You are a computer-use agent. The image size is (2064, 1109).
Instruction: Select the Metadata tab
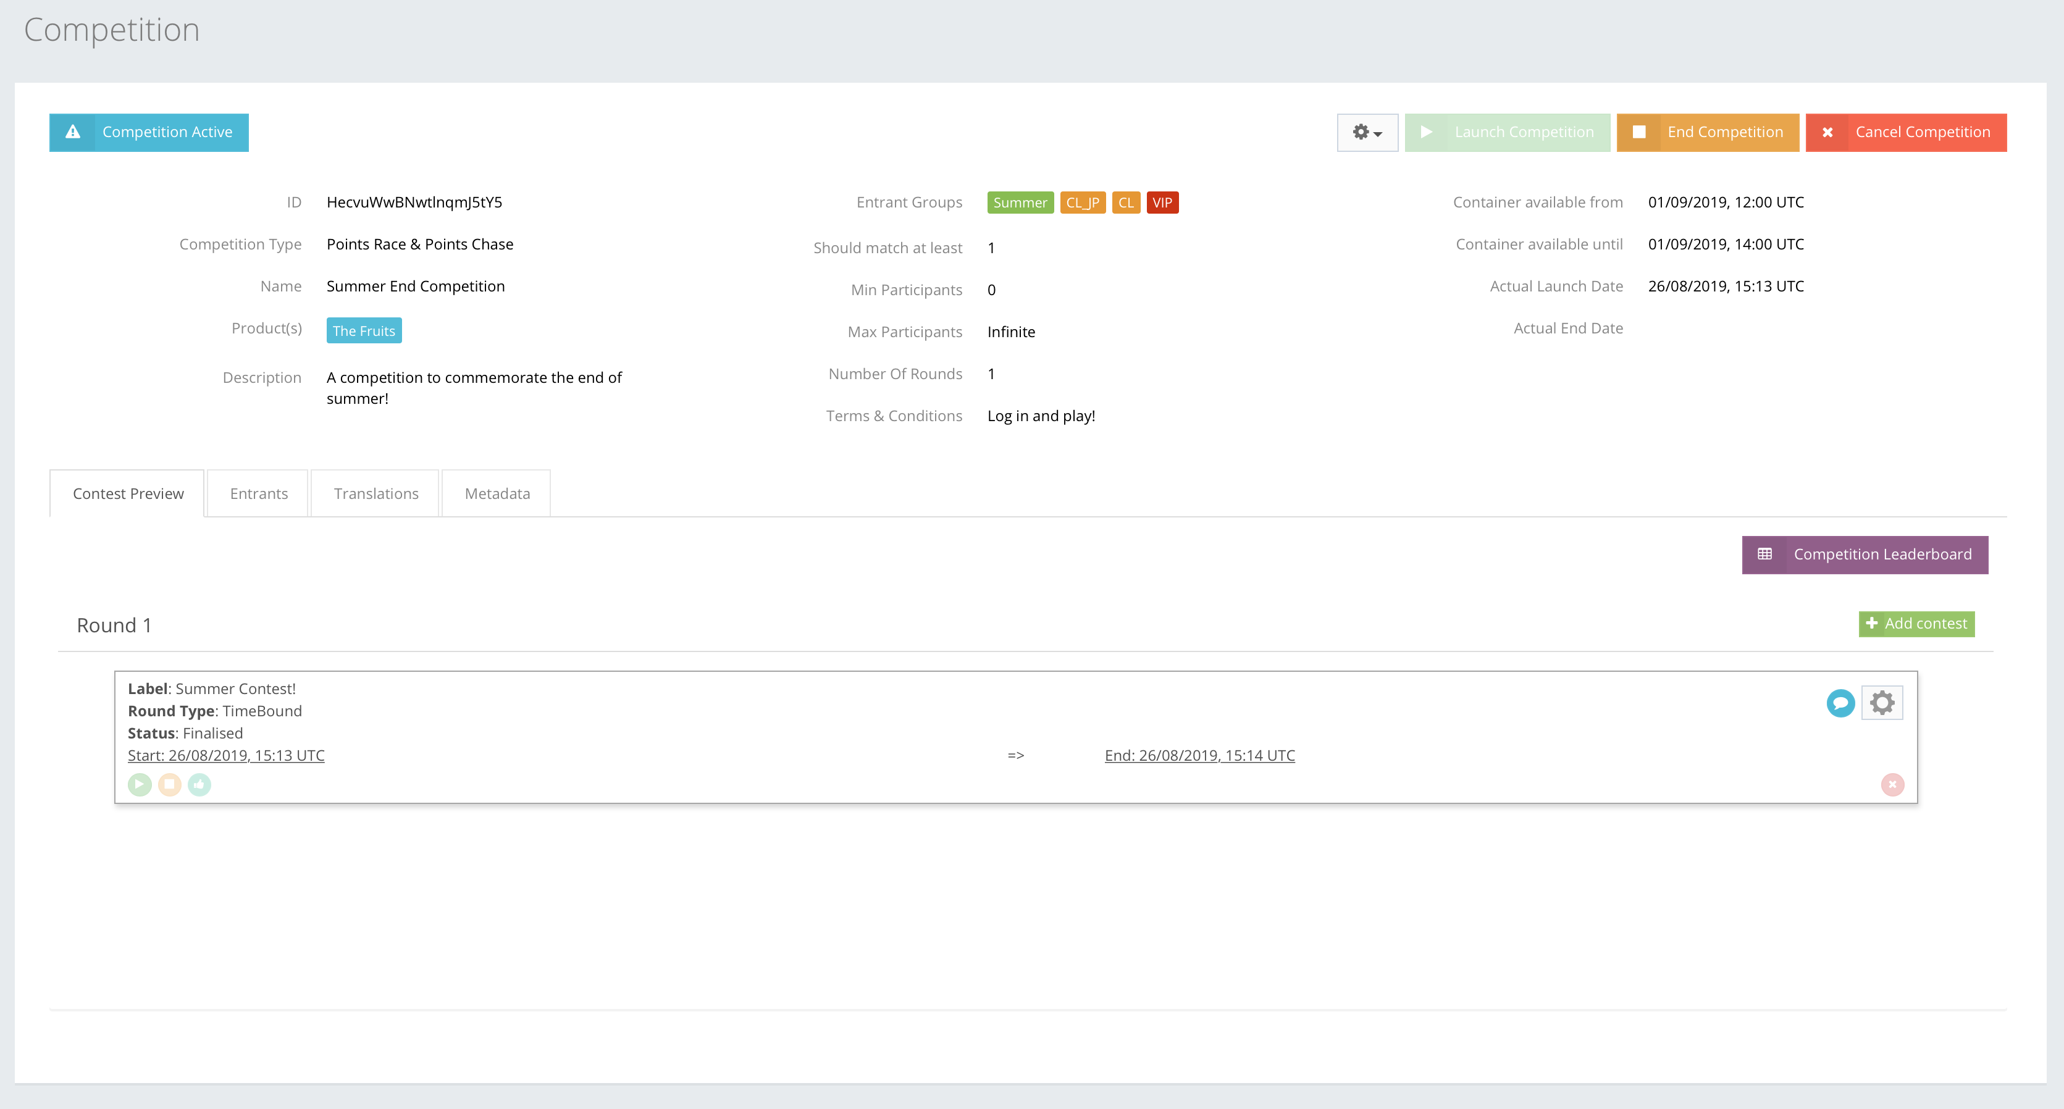pos(497,493)
